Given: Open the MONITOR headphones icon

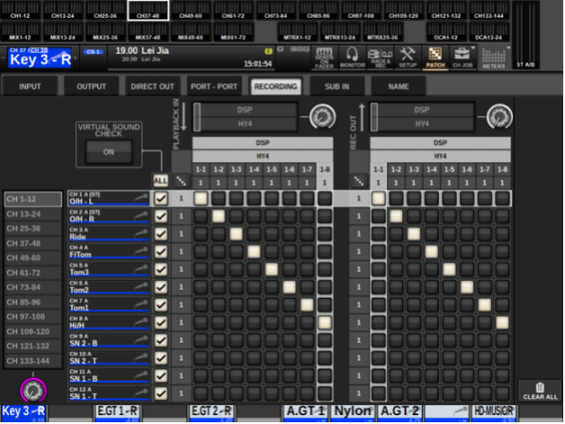Looking at the screenshot, I should pyautogui.click(x=352, y=58).
